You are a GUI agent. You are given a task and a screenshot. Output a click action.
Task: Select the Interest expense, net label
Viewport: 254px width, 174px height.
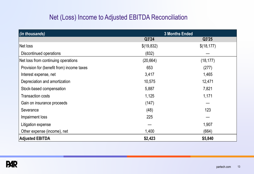tap(38, 74)
